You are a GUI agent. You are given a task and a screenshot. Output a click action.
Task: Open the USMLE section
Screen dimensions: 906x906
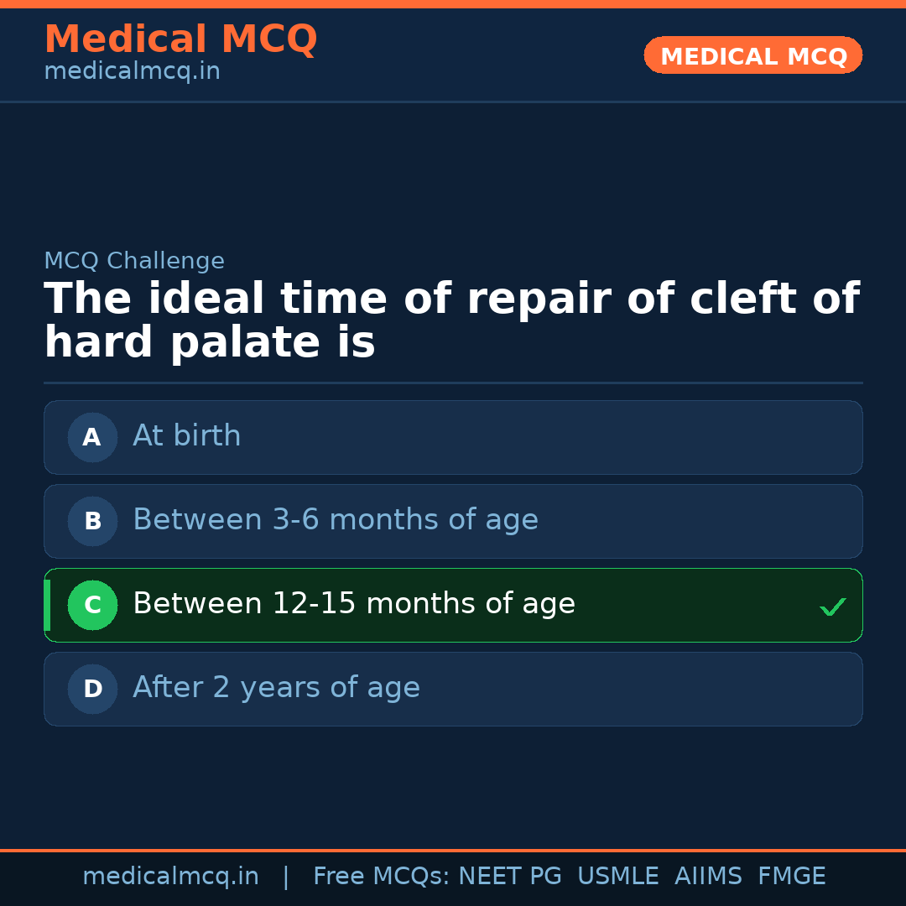(x=618, y=875)
